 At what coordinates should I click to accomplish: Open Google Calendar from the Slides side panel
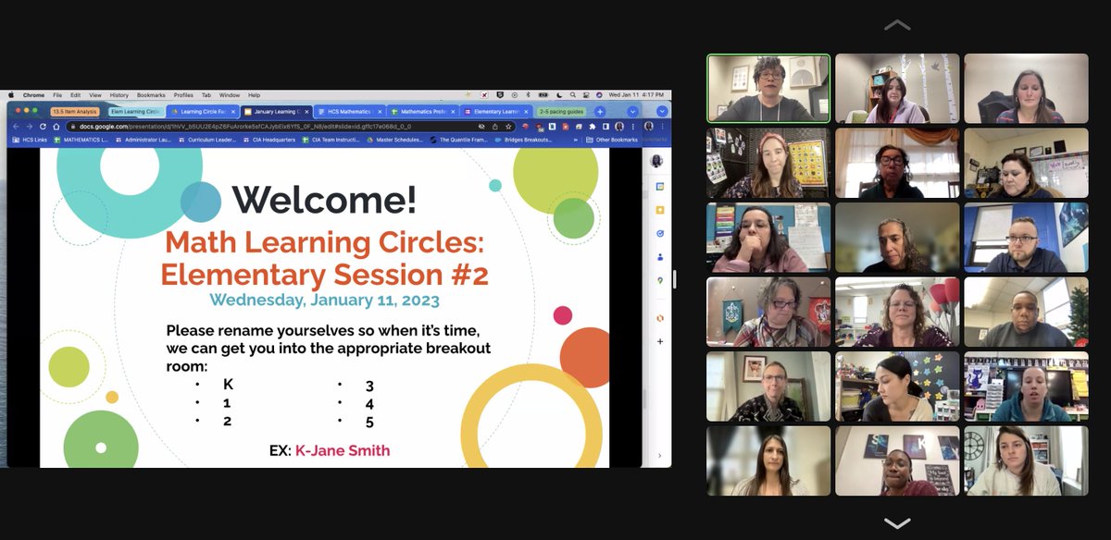(660, 183)
